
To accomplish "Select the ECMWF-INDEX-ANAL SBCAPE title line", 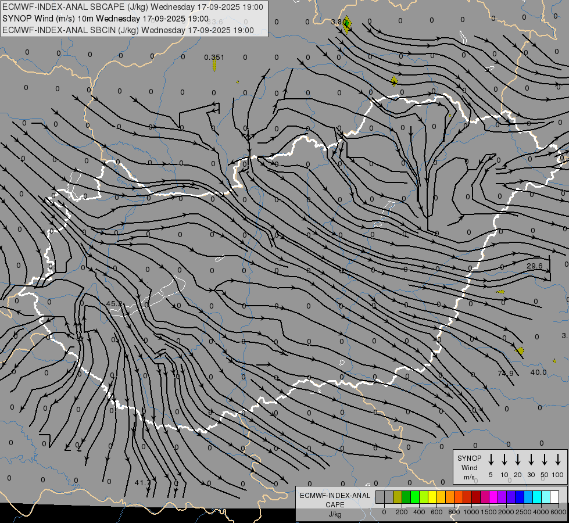I will (133, 7).
